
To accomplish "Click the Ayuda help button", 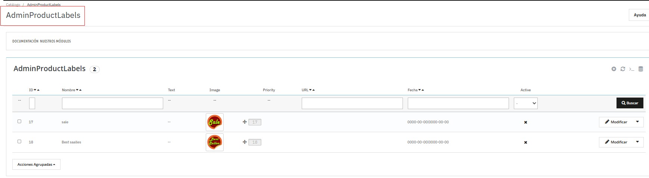I will (x=640, y=15).
